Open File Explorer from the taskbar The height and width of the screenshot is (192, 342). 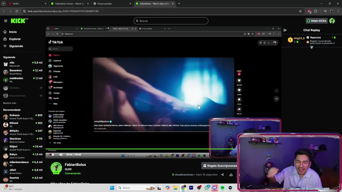[x=175, y=188]
